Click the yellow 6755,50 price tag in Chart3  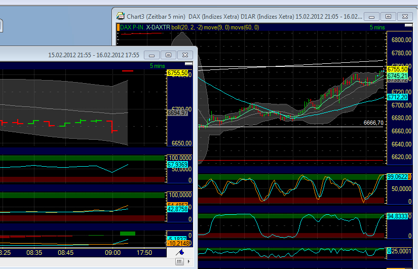pyautogui.click(x=397, y=69)
